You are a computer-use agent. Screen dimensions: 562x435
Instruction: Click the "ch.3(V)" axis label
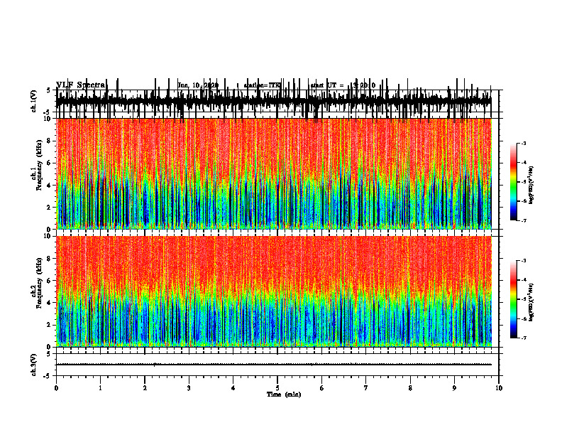(33, 365)
